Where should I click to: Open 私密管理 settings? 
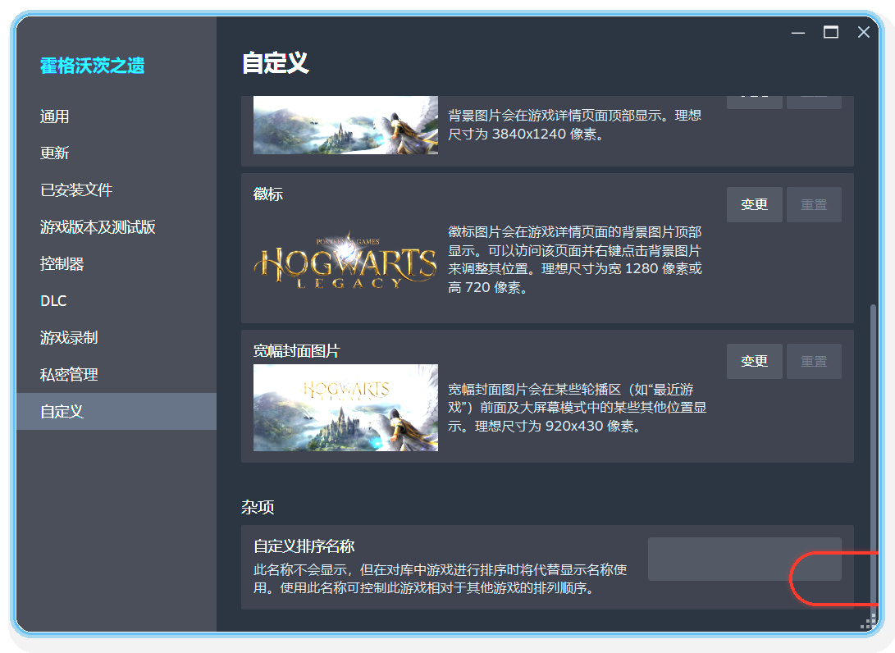click(116, 374)
